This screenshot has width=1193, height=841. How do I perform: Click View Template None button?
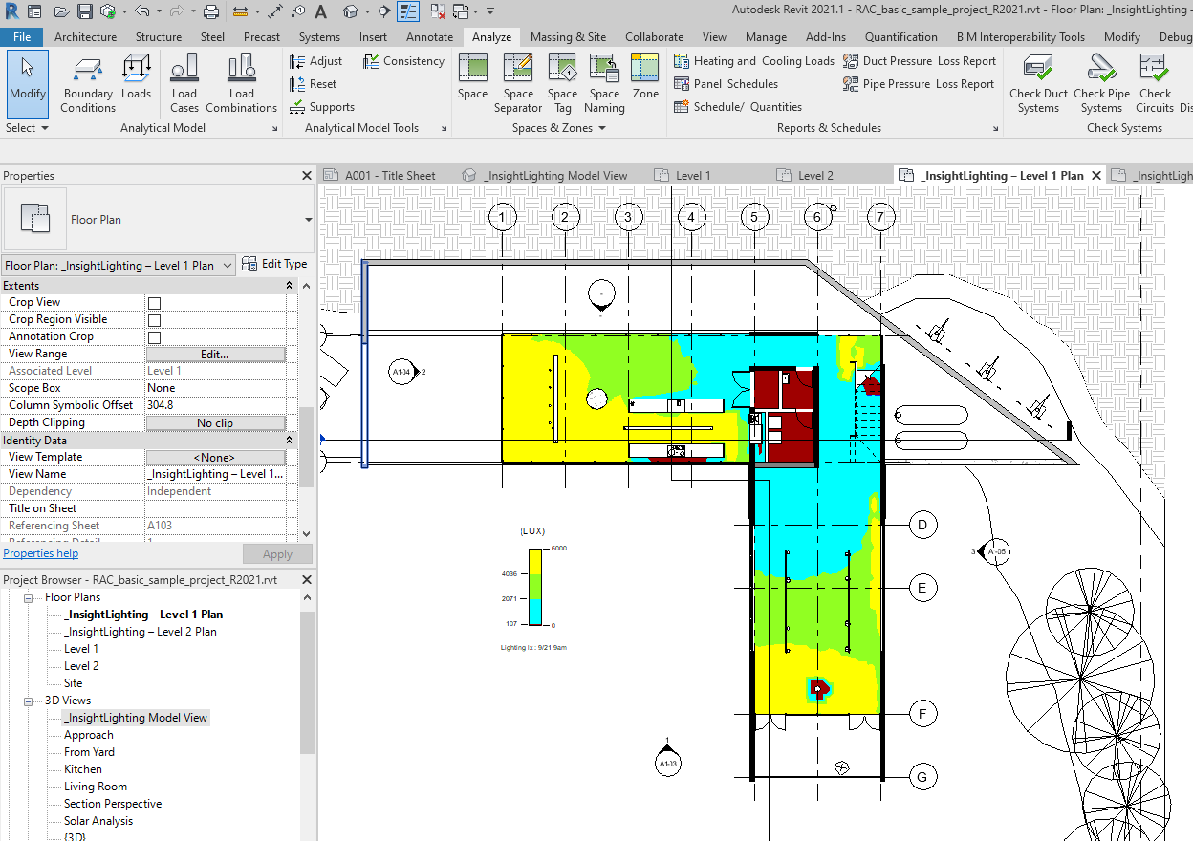click(x=215, y=458)
